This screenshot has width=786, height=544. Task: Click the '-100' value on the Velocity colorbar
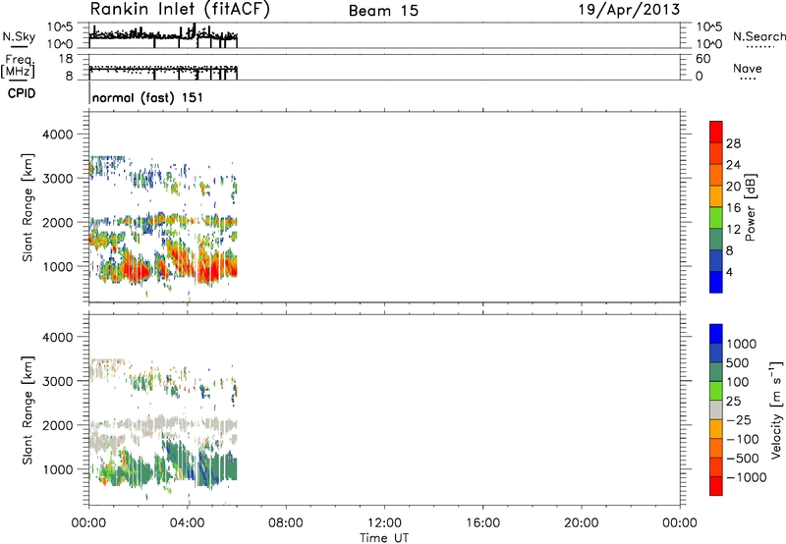pyautogui.click(x=743, y=439)
